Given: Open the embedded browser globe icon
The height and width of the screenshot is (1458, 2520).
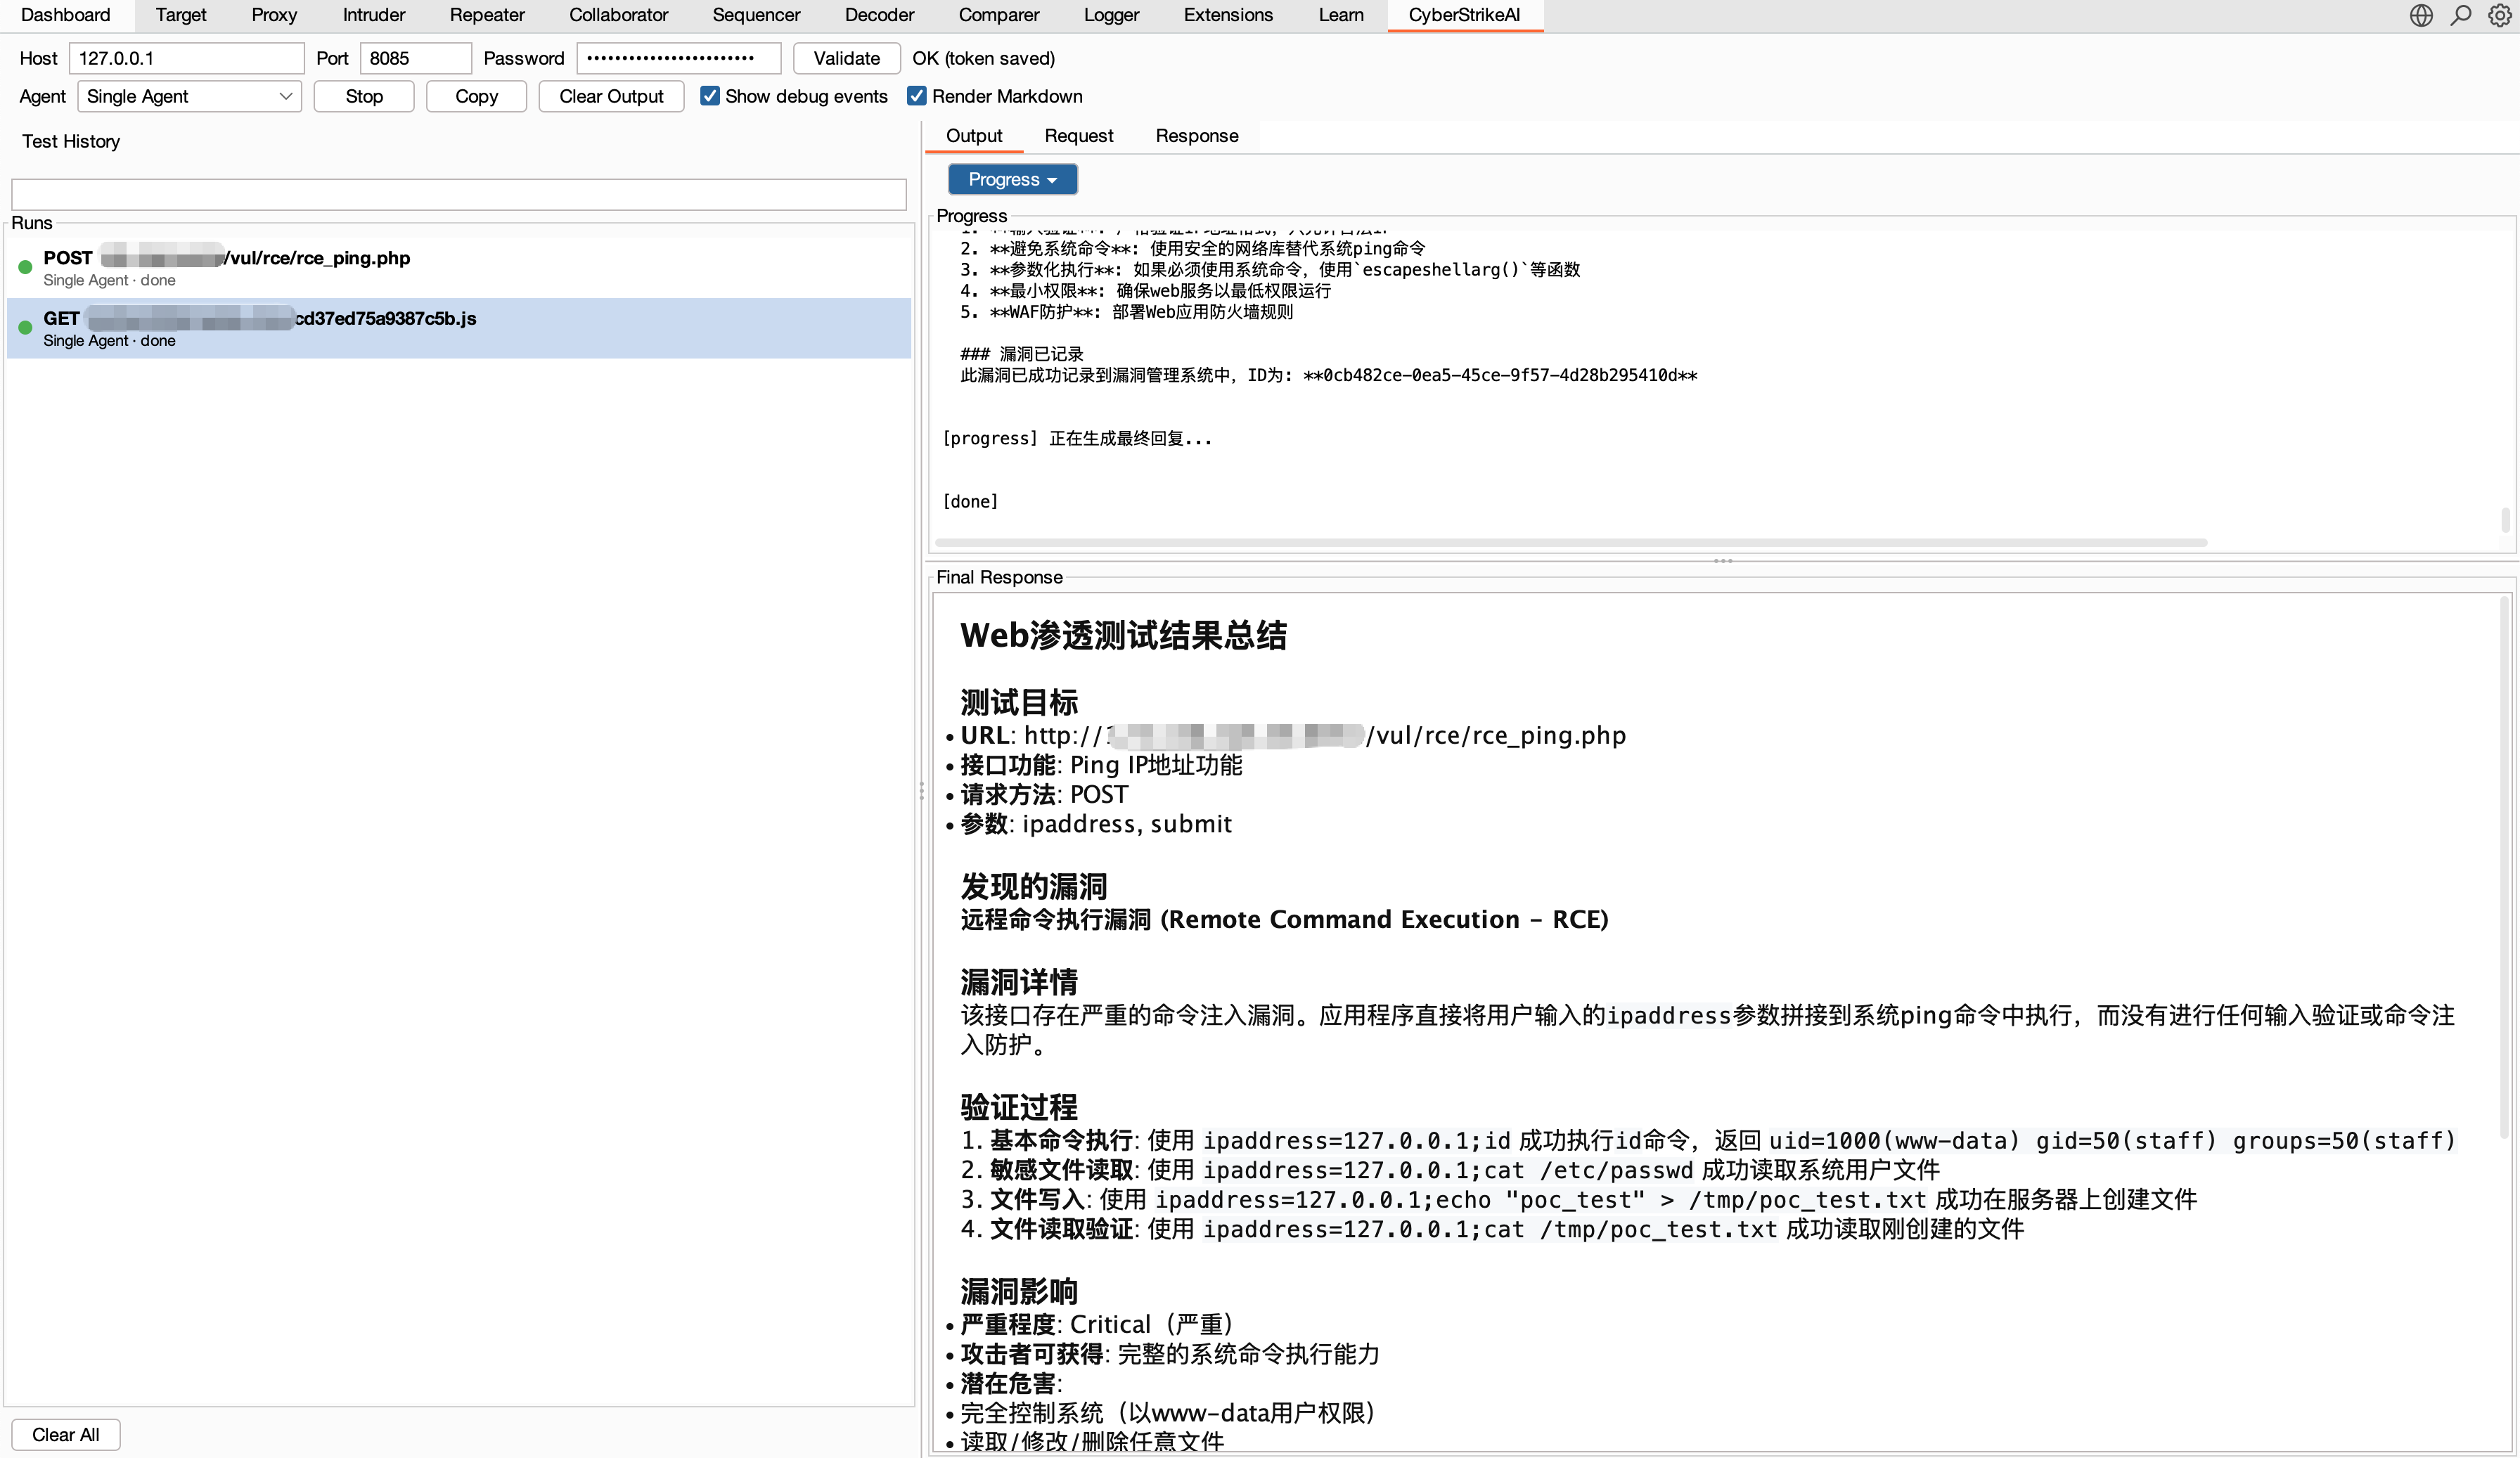Looking at the screenshot, I should tap(2421, 15).
